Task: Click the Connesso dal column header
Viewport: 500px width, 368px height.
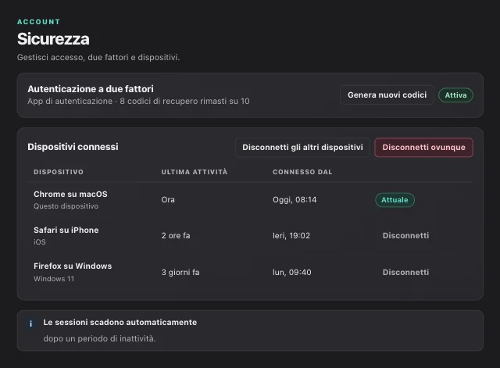Action: (x=302, y=172)
